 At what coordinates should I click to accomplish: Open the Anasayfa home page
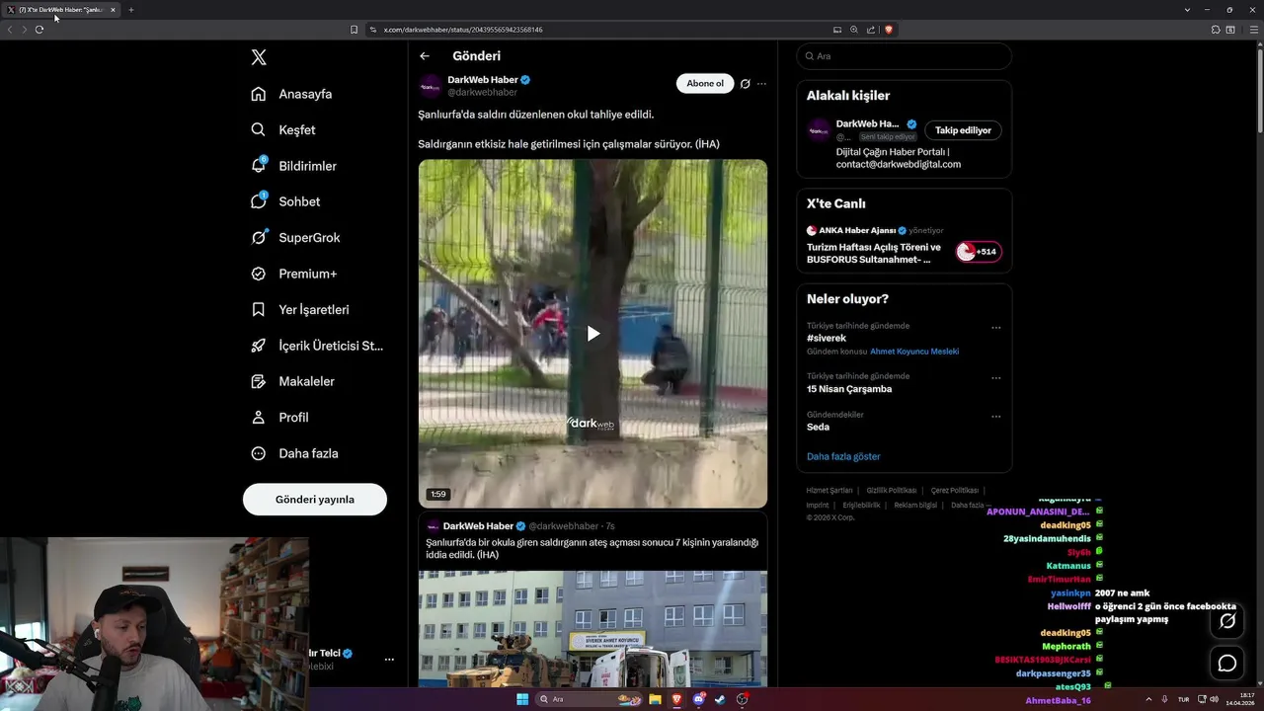[292, 94]
